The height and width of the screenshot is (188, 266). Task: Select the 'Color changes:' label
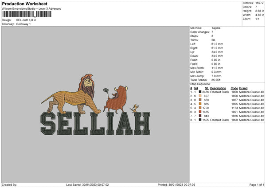click(x=200, y=32)
